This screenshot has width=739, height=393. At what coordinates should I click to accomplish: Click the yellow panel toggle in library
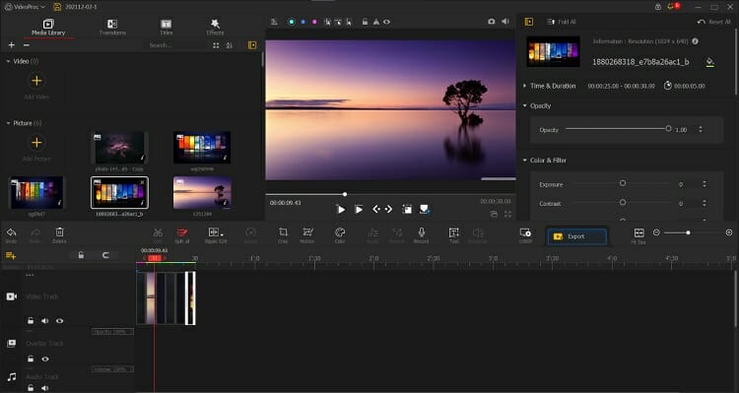tap(252, 45)
